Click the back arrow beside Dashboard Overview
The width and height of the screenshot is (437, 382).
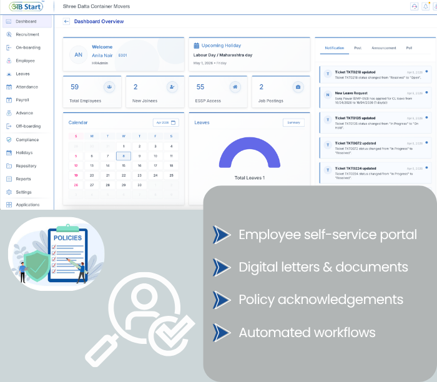(x=67, y=21)
